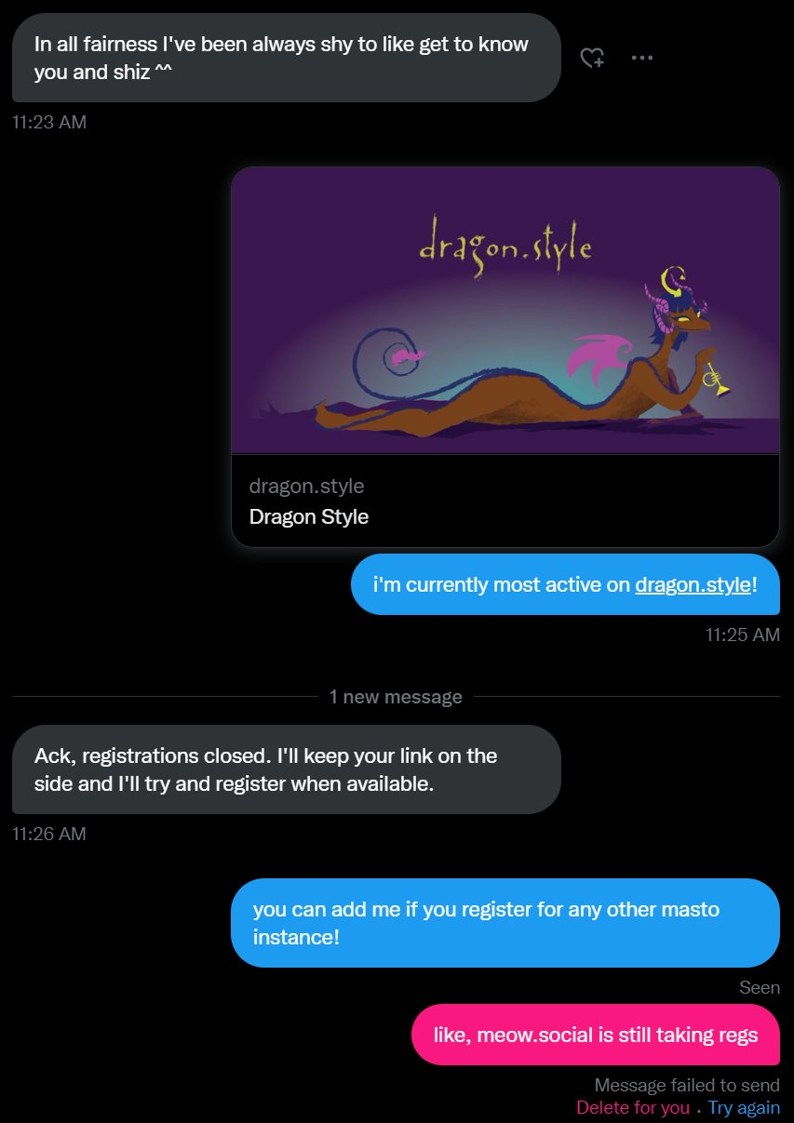
Task: Open the dragon illustration preview image
Action: coord(505,311)
